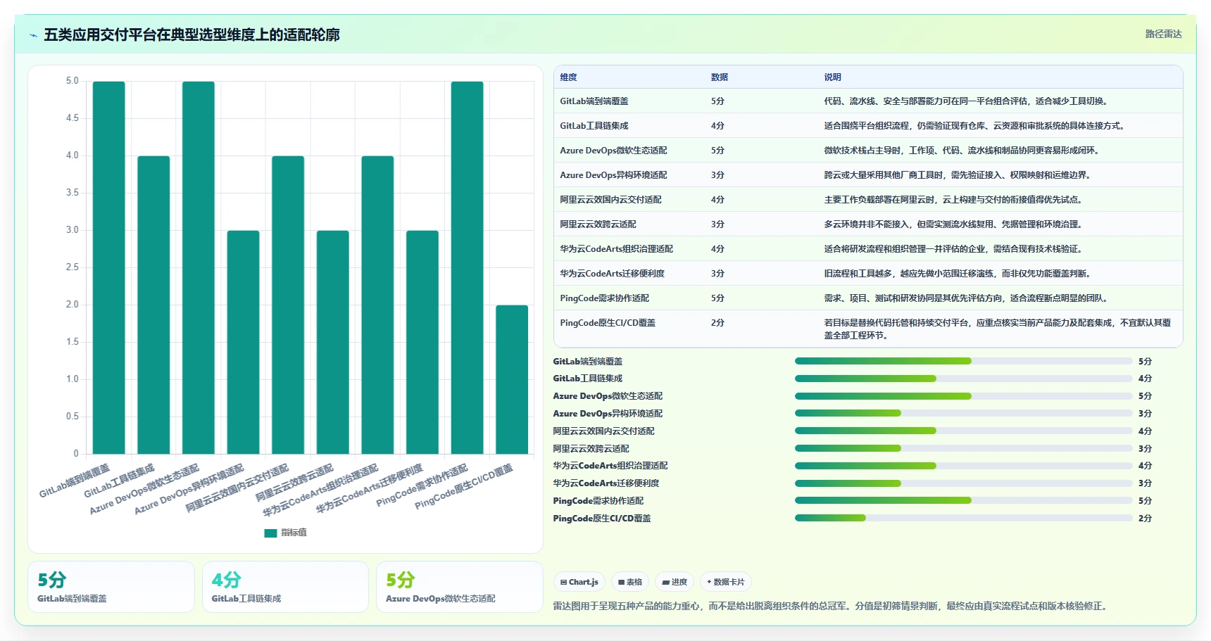This screenshot has width=1211, height=641.
Task: Click the Azure DevOps微软生态适配 progress list label
Action: pos(608,396)
